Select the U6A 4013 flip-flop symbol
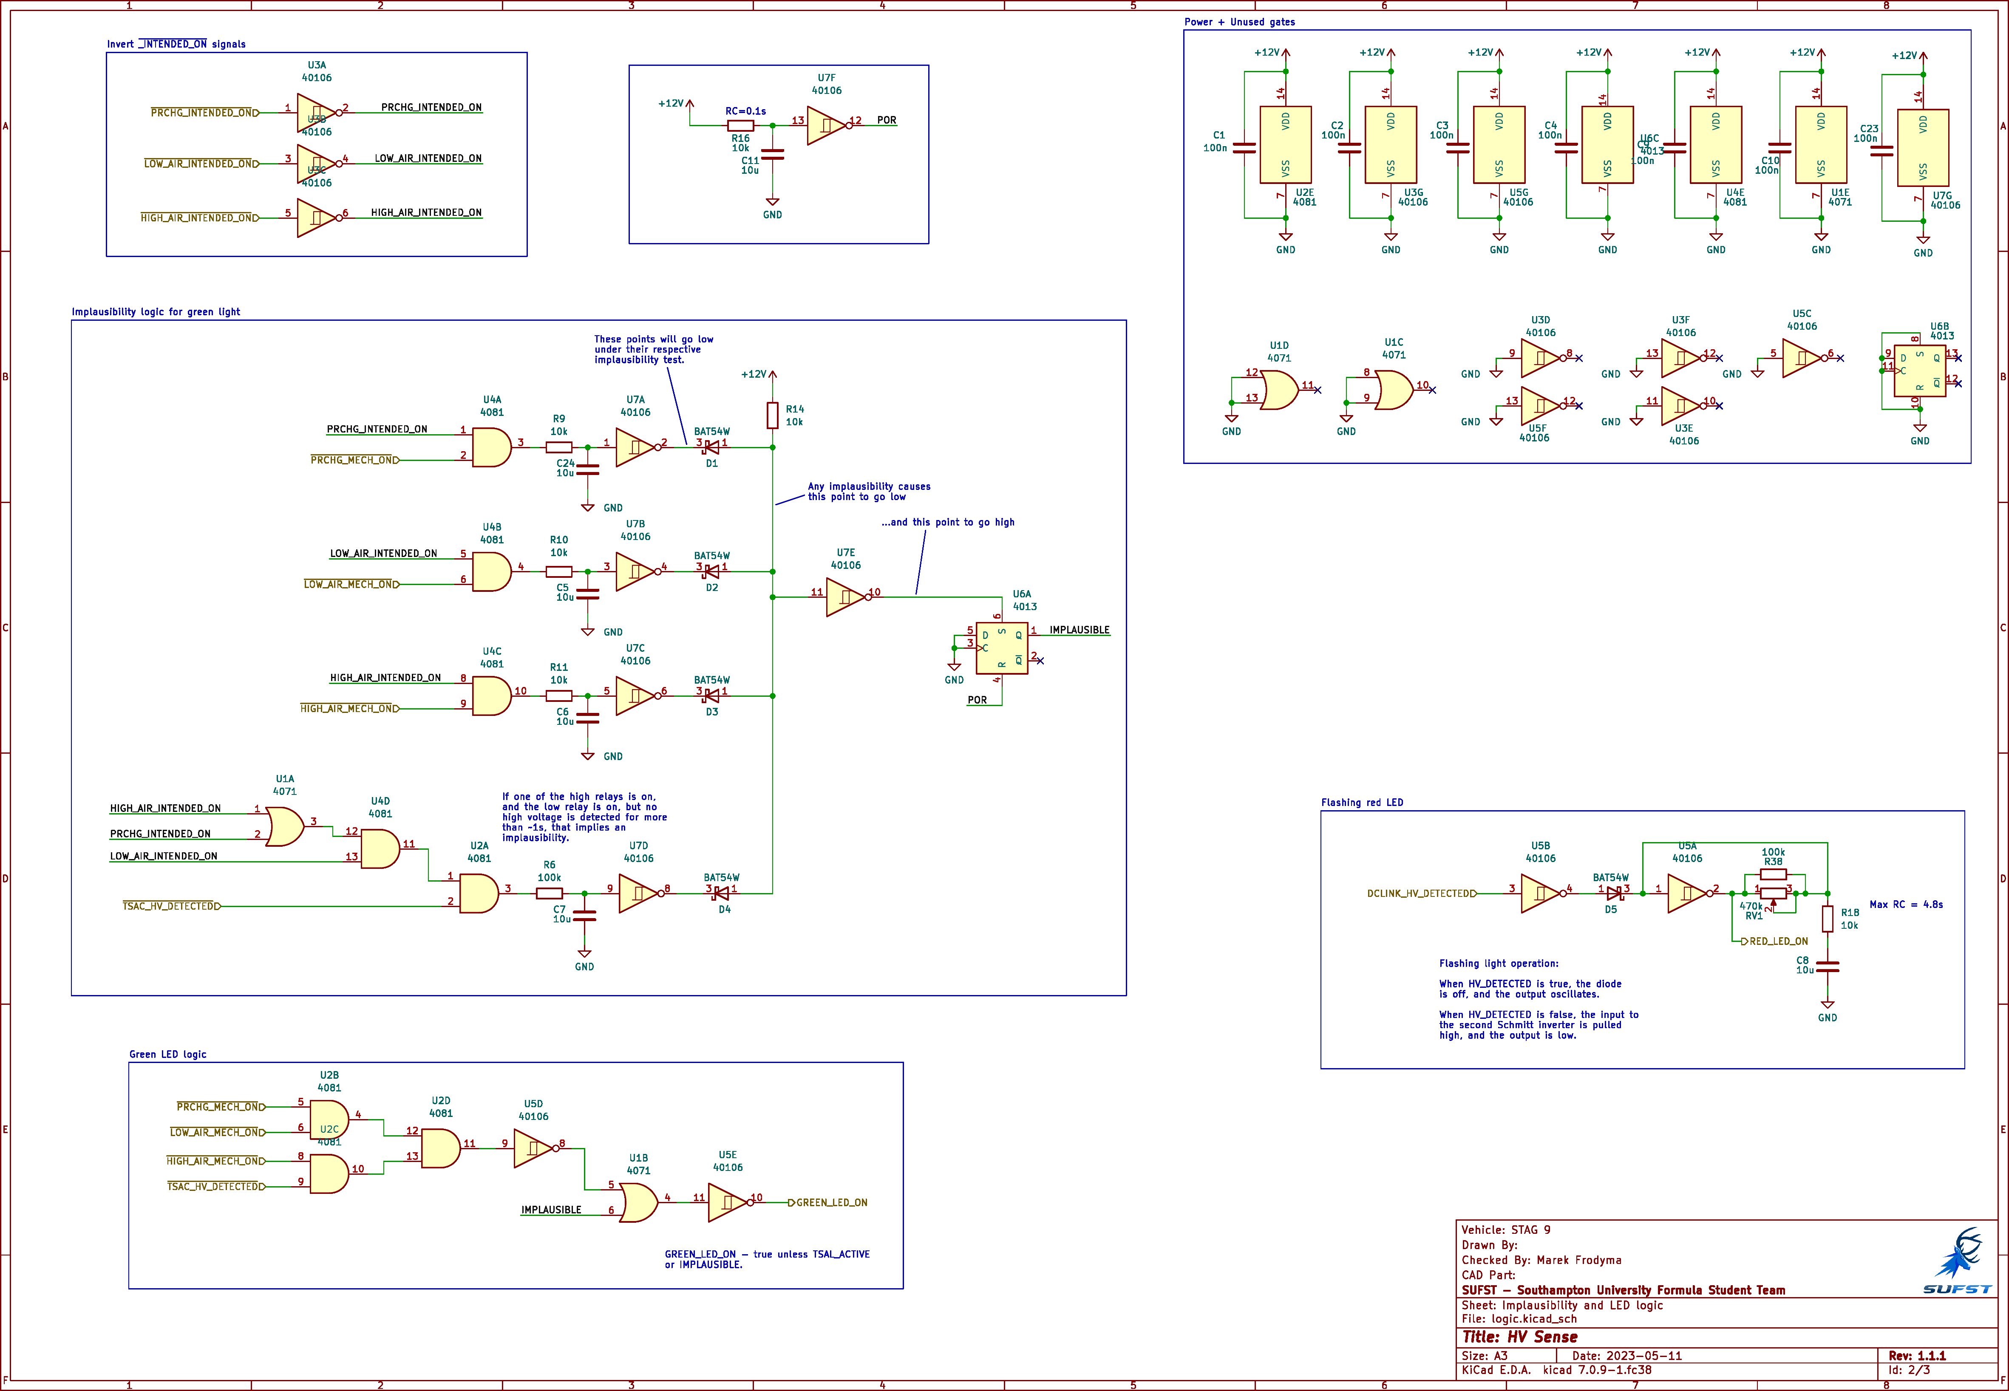The height and width of the screenshot is (1391, 2009). (1001, 648)
